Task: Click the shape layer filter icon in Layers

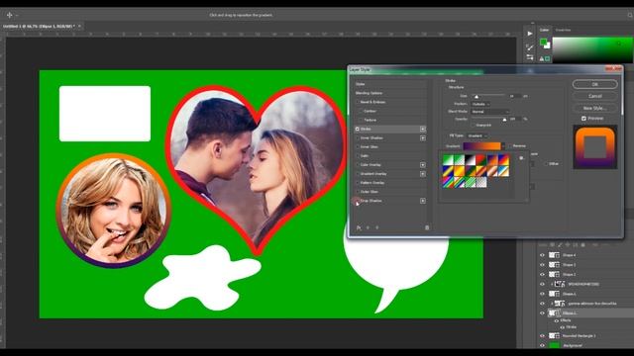Action: pyautogui.click(x=576, y=245)
